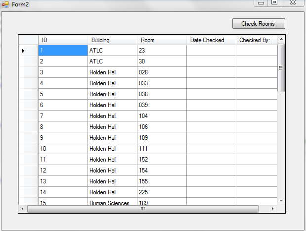Select the Room cell showing 111
306x231 pixels.
tap(162, 149)
